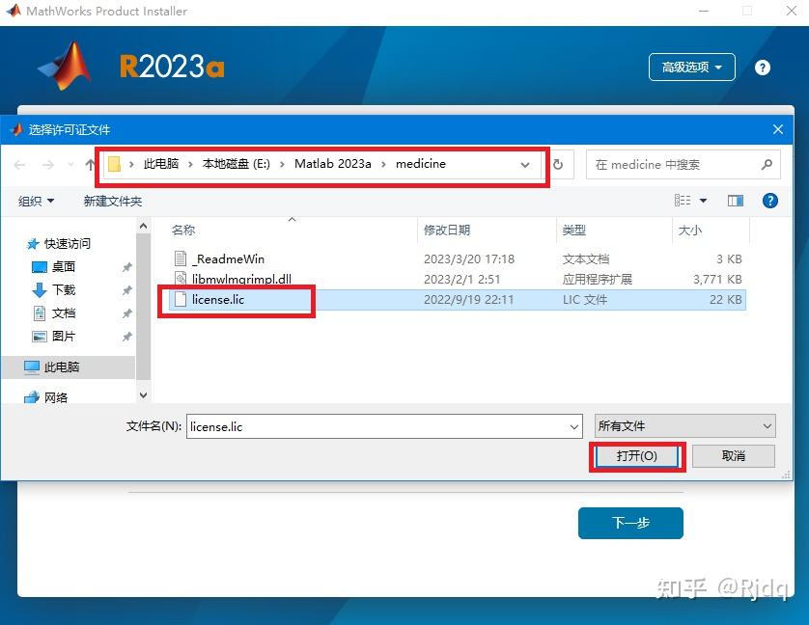
Task: Toggle the preview pane icon
Action: [736, 200]
